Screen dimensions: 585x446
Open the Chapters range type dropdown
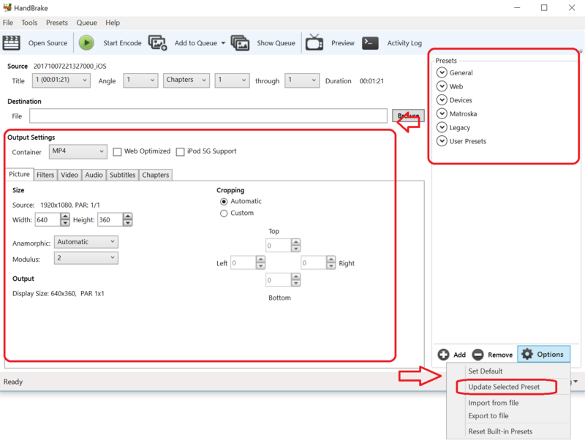(x=186, y=80)
